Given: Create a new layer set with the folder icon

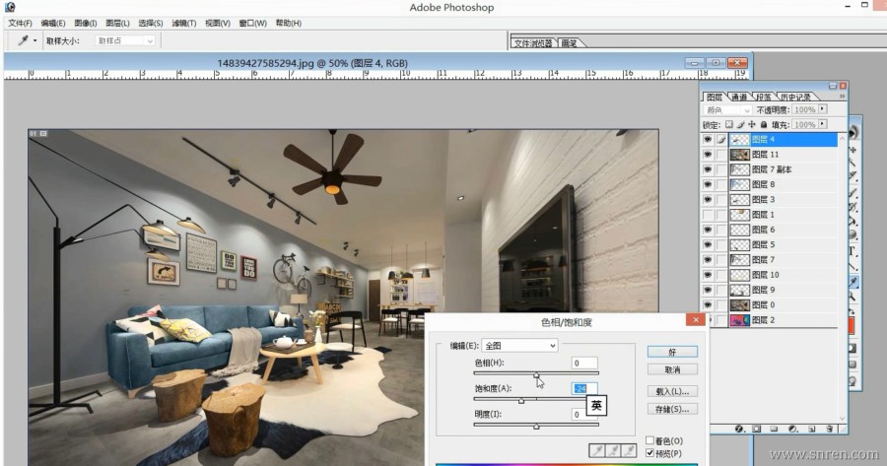Looking at the screenshot, I should click(x=774, y=430).
